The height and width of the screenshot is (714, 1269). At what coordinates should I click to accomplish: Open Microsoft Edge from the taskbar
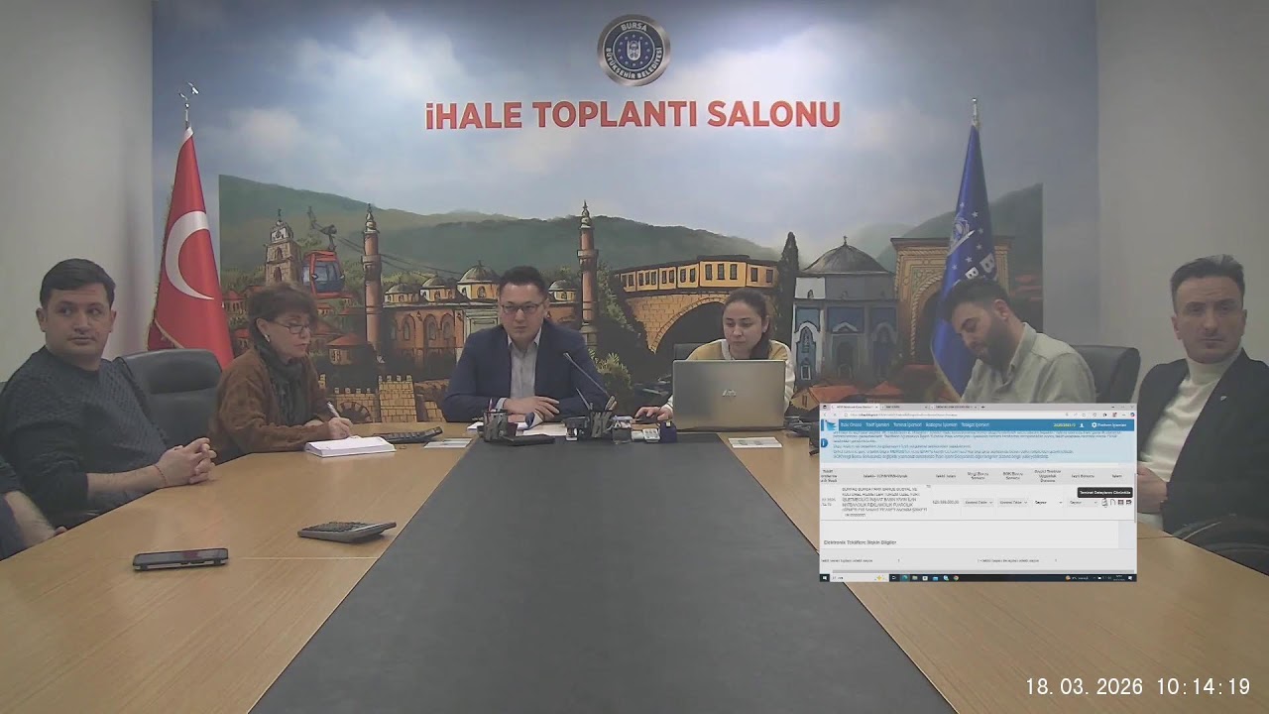(x=905, y=578)
